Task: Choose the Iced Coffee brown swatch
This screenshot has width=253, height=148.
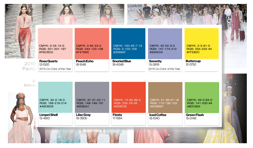Action: (x=165, y=97)
